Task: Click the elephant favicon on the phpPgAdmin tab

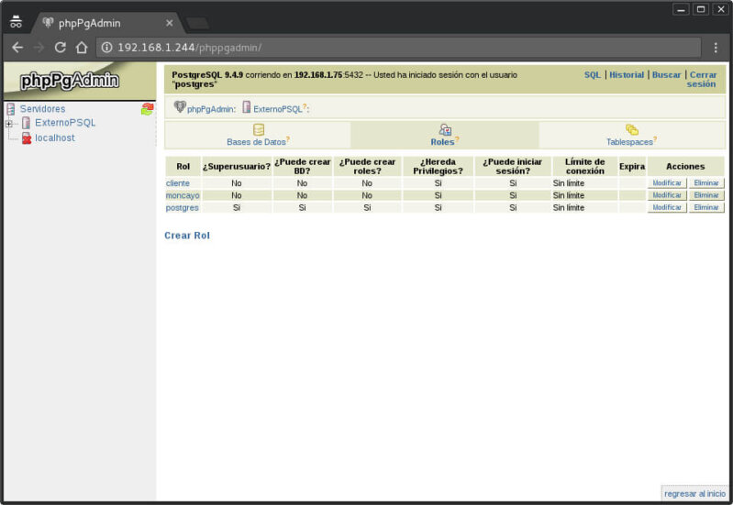Action: click(48, 22)
